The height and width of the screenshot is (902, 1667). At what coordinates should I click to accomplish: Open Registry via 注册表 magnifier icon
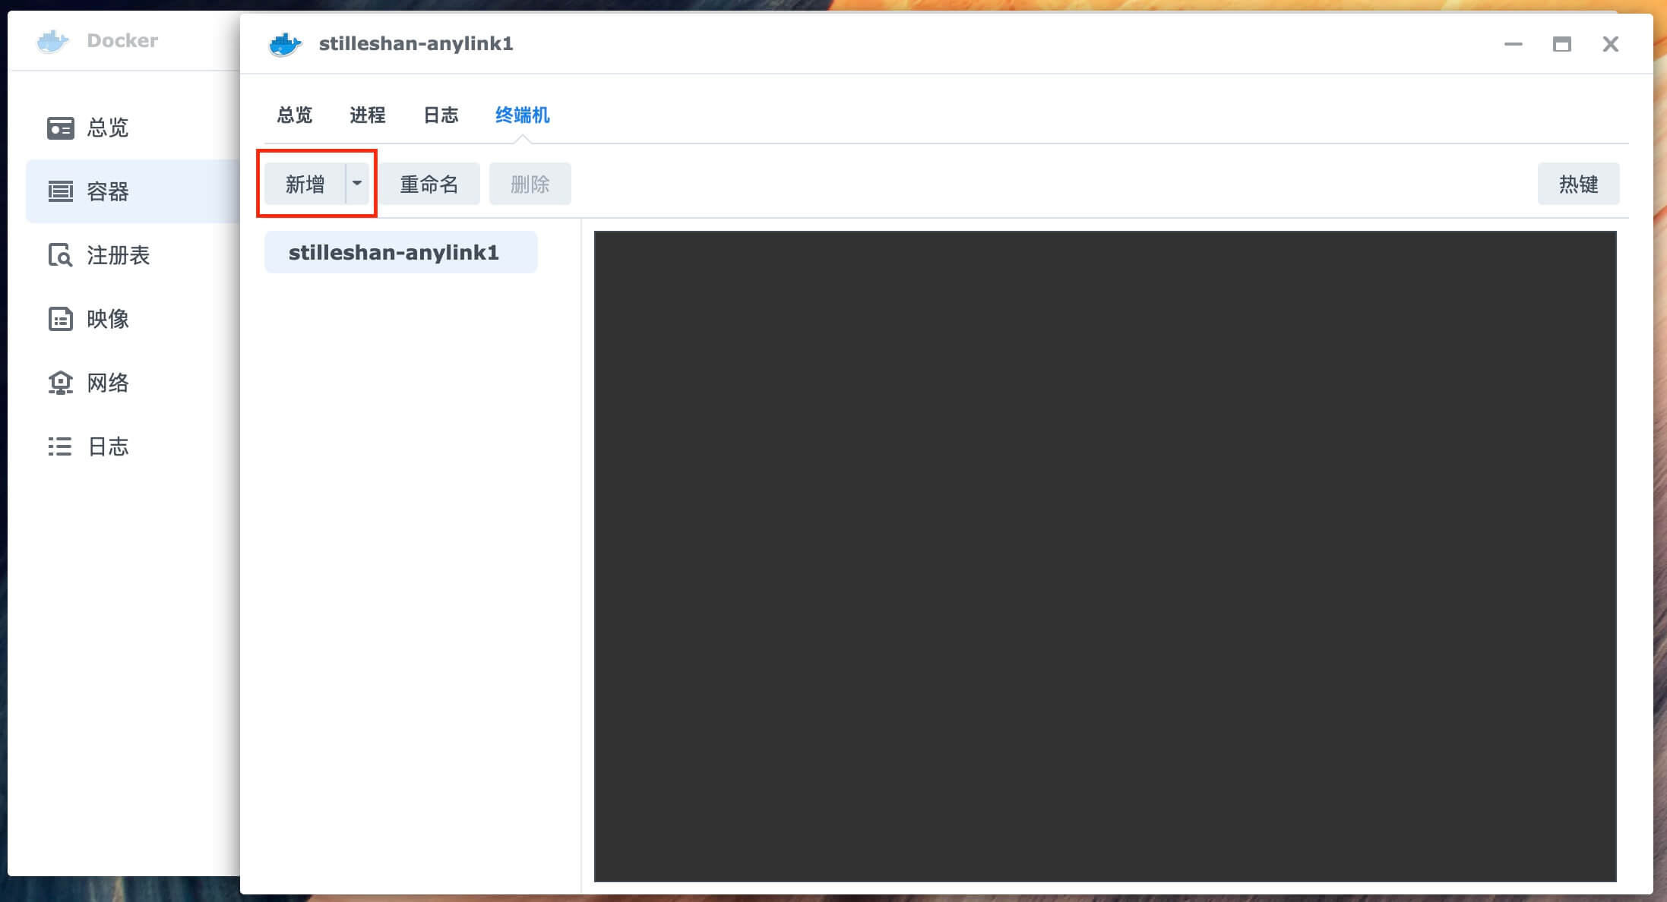(60, 255)
